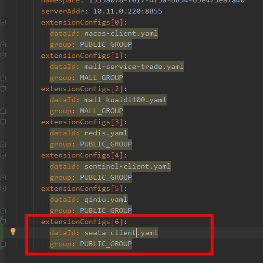Click the mall-kuaidi100.yaml value
Image resolution: width=263 pixels, height=263 pixels.
point(125,100)
